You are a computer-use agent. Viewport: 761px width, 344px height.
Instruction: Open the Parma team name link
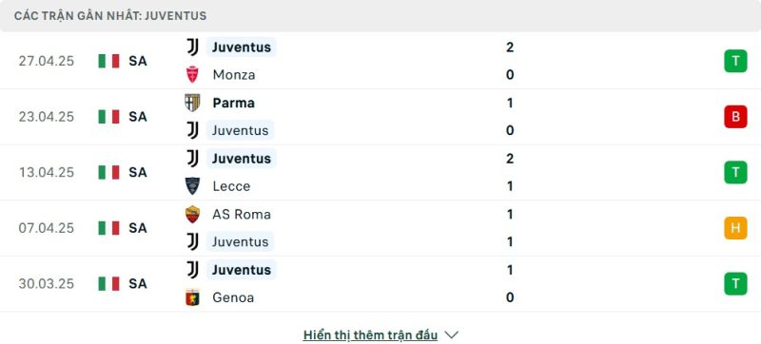click(233, 103)
